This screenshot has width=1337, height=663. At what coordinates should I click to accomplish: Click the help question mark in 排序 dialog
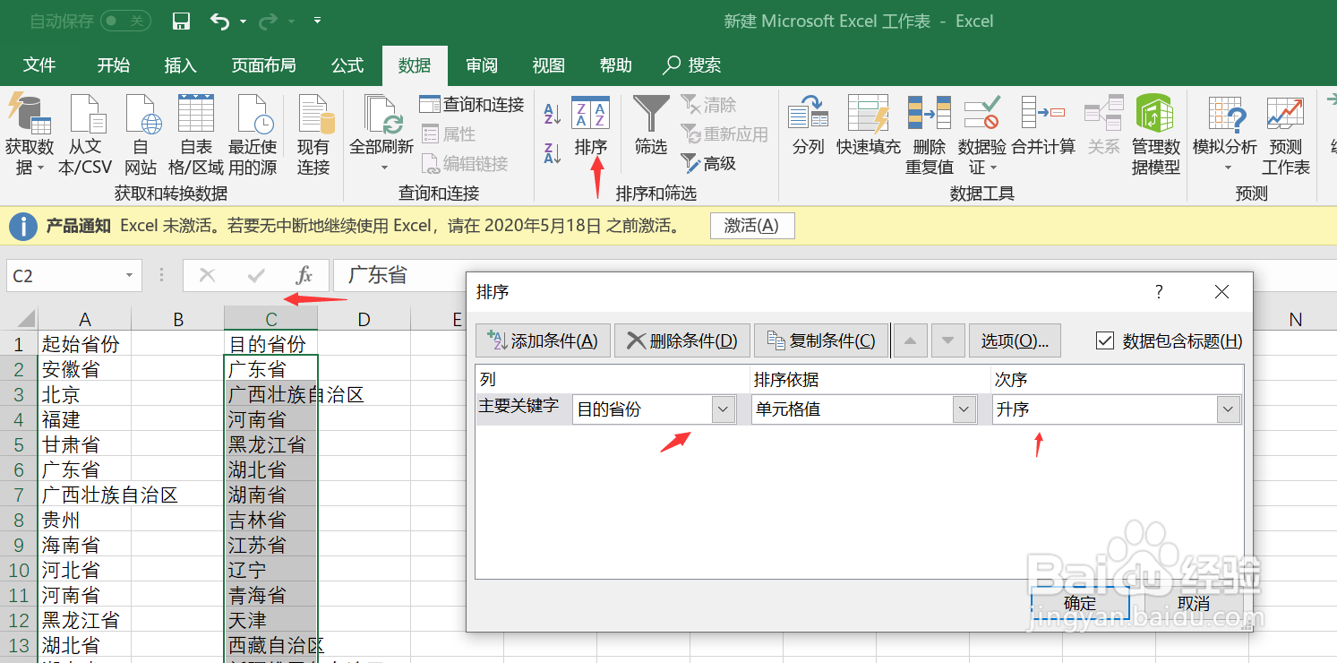coord(1159,292)
